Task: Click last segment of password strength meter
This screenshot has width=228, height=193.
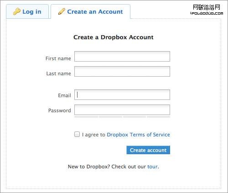Action: coord(158,117)
